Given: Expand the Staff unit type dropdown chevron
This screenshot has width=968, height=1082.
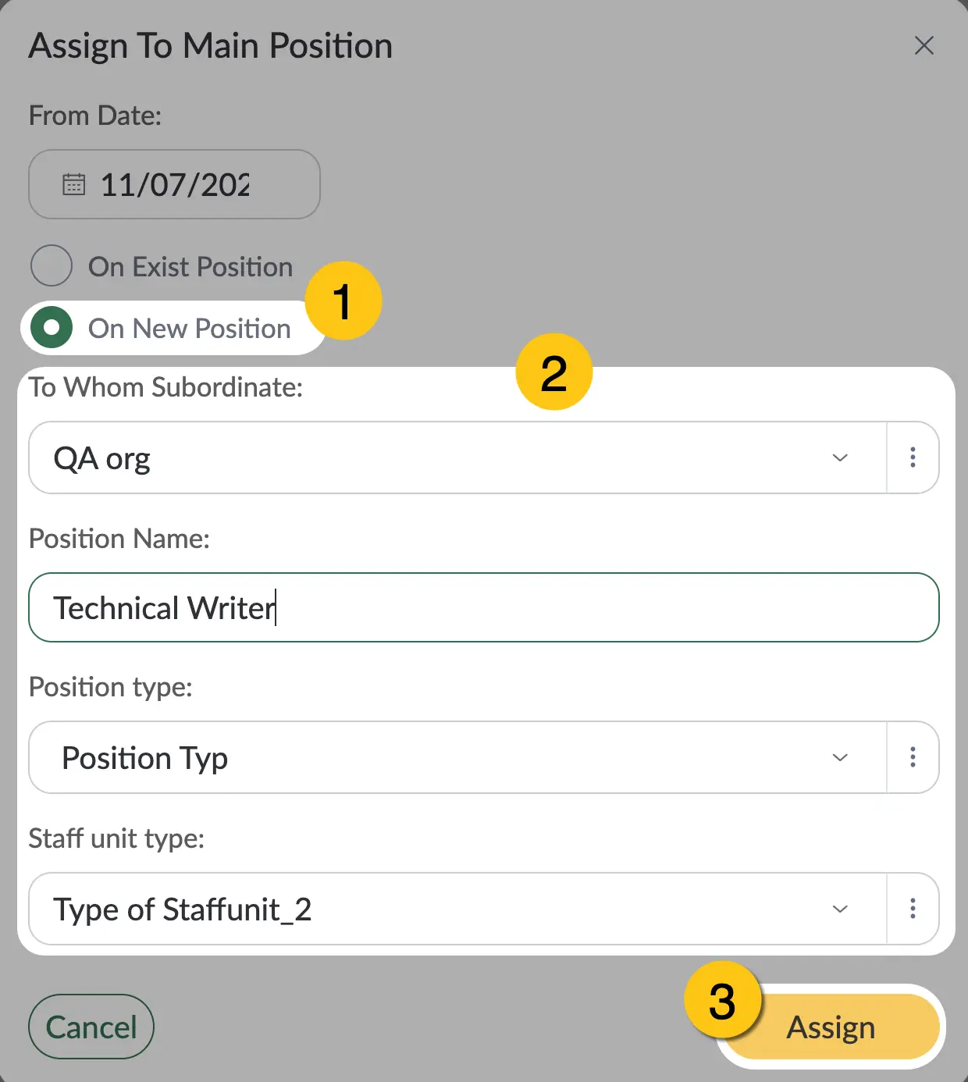Looking at the screenshot, I should (840, 909).
